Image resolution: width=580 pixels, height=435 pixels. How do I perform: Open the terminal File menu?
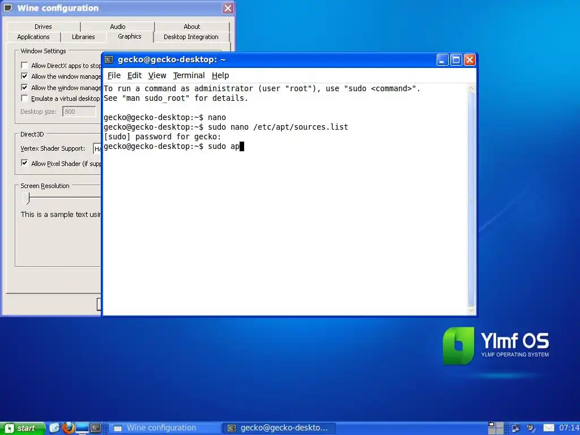[114, 75]
